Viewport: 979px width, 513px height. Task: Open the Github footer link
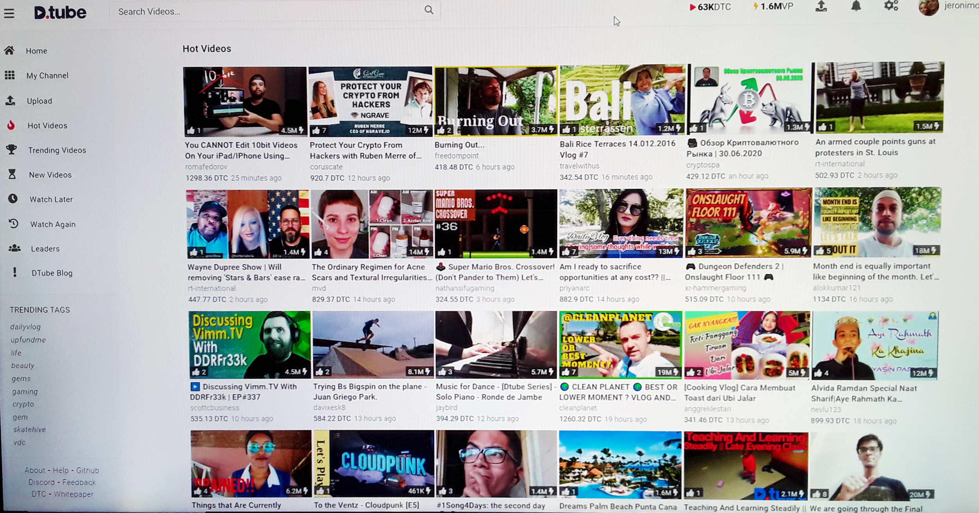[88, 470]
